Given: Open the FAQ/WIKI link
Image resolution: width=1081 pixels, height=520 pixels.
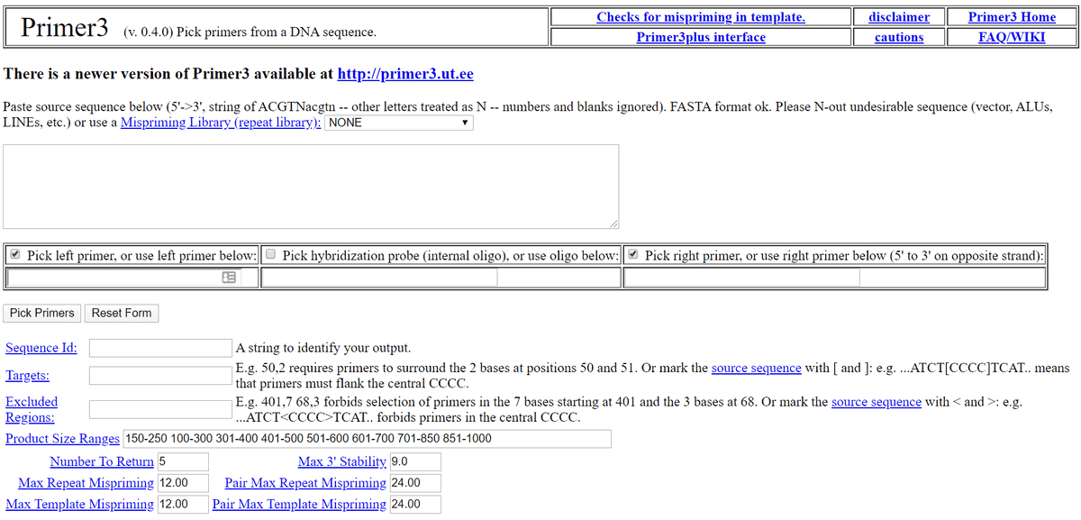Looking at the screenshot, I should point(1012,37).
